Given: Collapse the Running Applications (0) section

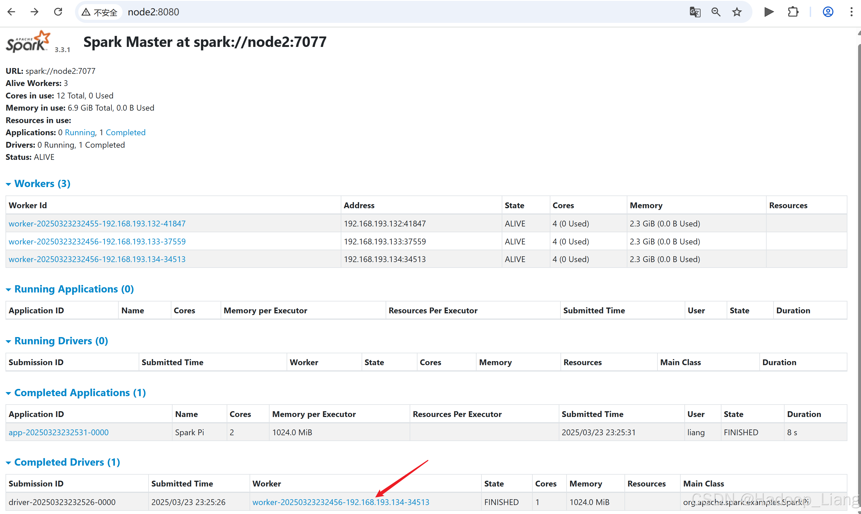Looking at the screenshot, I should pos(74,289).
